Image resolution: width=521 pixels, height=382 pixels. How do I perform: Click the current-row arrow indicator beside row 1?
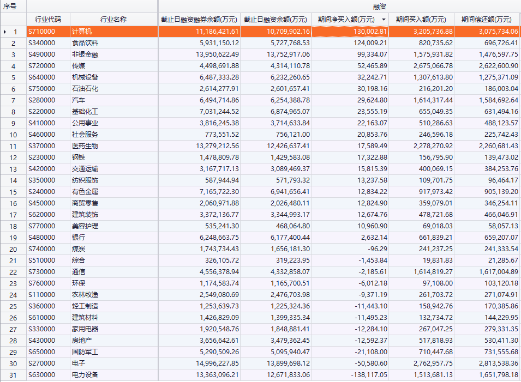(5, 32)
